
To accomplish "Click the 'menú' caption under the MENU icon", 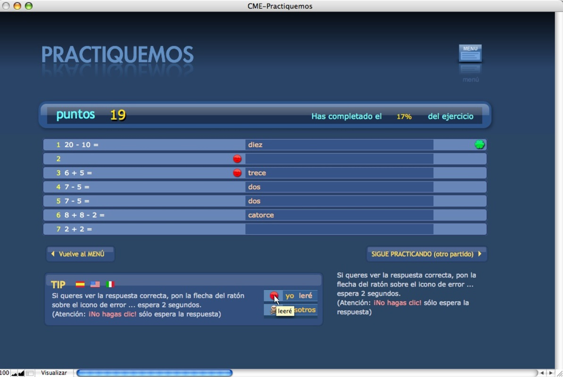I will 471,80.
